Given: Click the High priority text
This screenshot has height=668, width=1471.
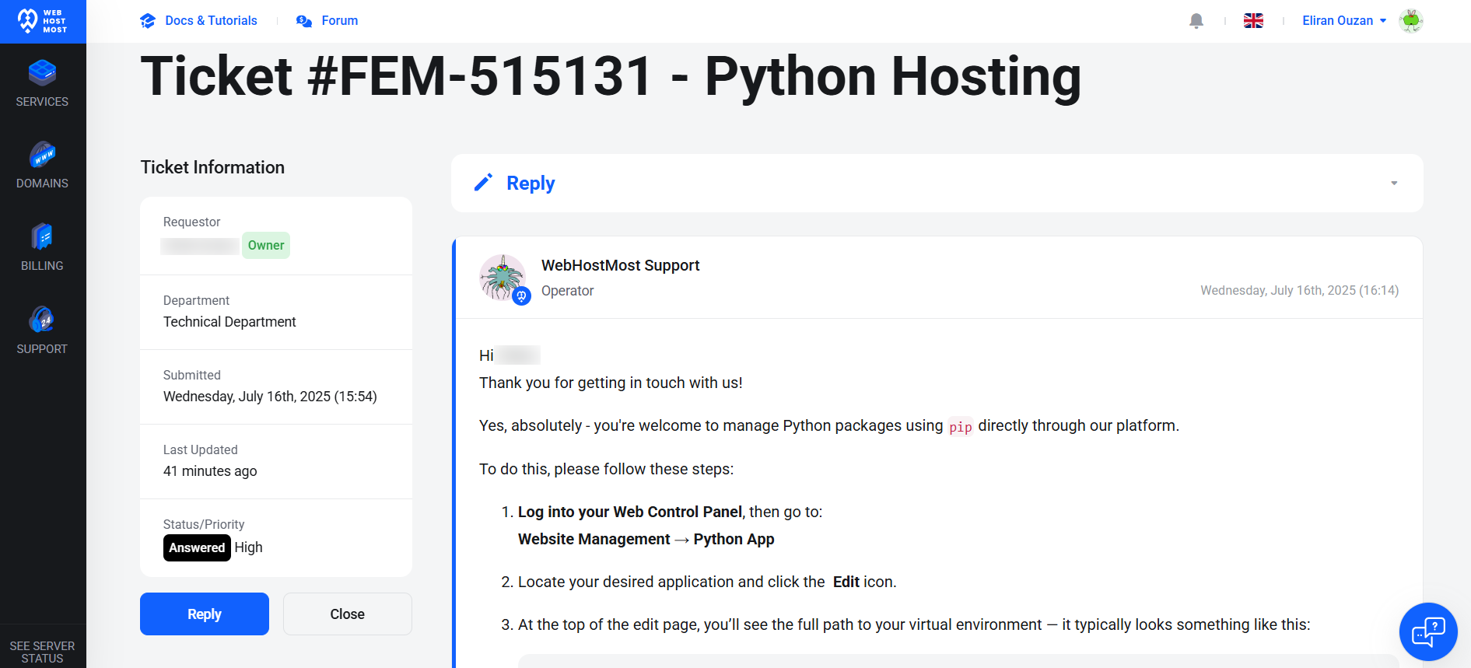Looking at the screenshot, I should point(249,547).
